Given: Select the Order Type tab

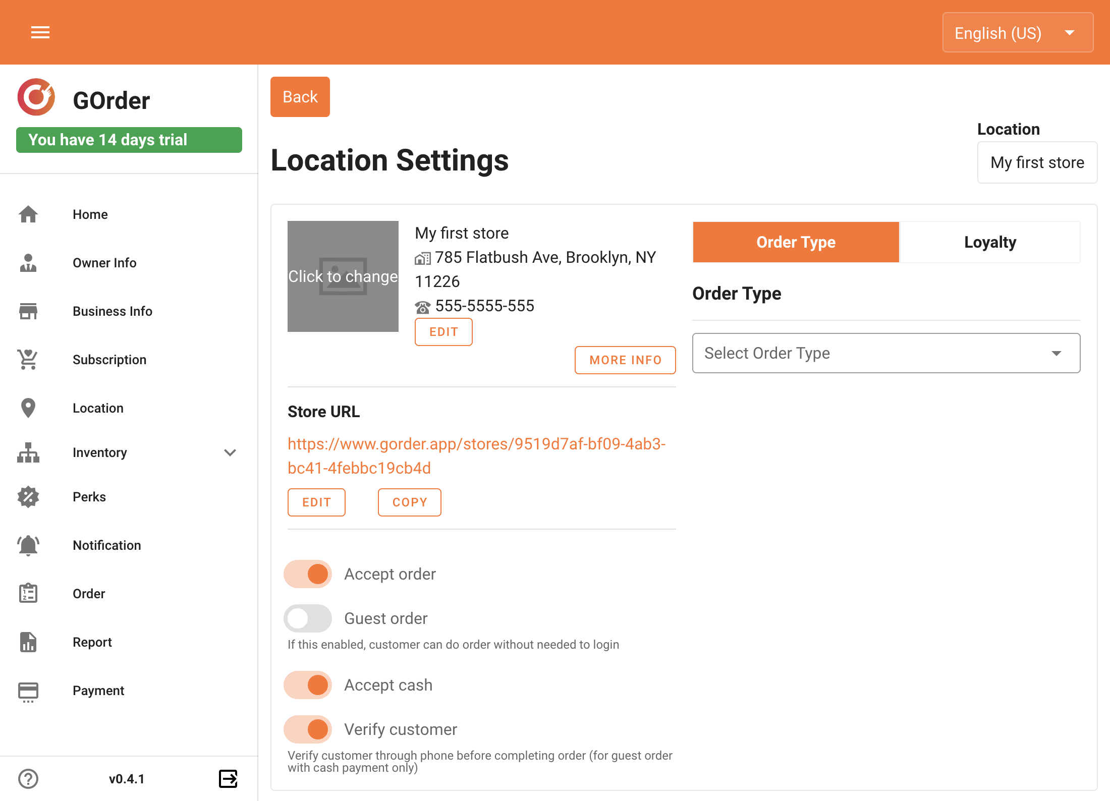Looking at the screenshot, I should [x=796, y=242].
